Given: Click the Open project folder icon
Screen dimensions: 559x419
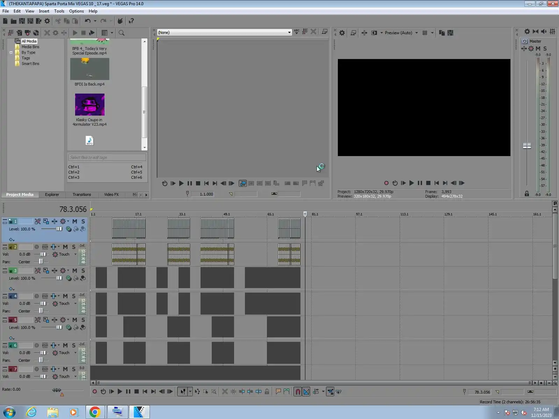Looking at the screenshot, I should coord(13,21).
